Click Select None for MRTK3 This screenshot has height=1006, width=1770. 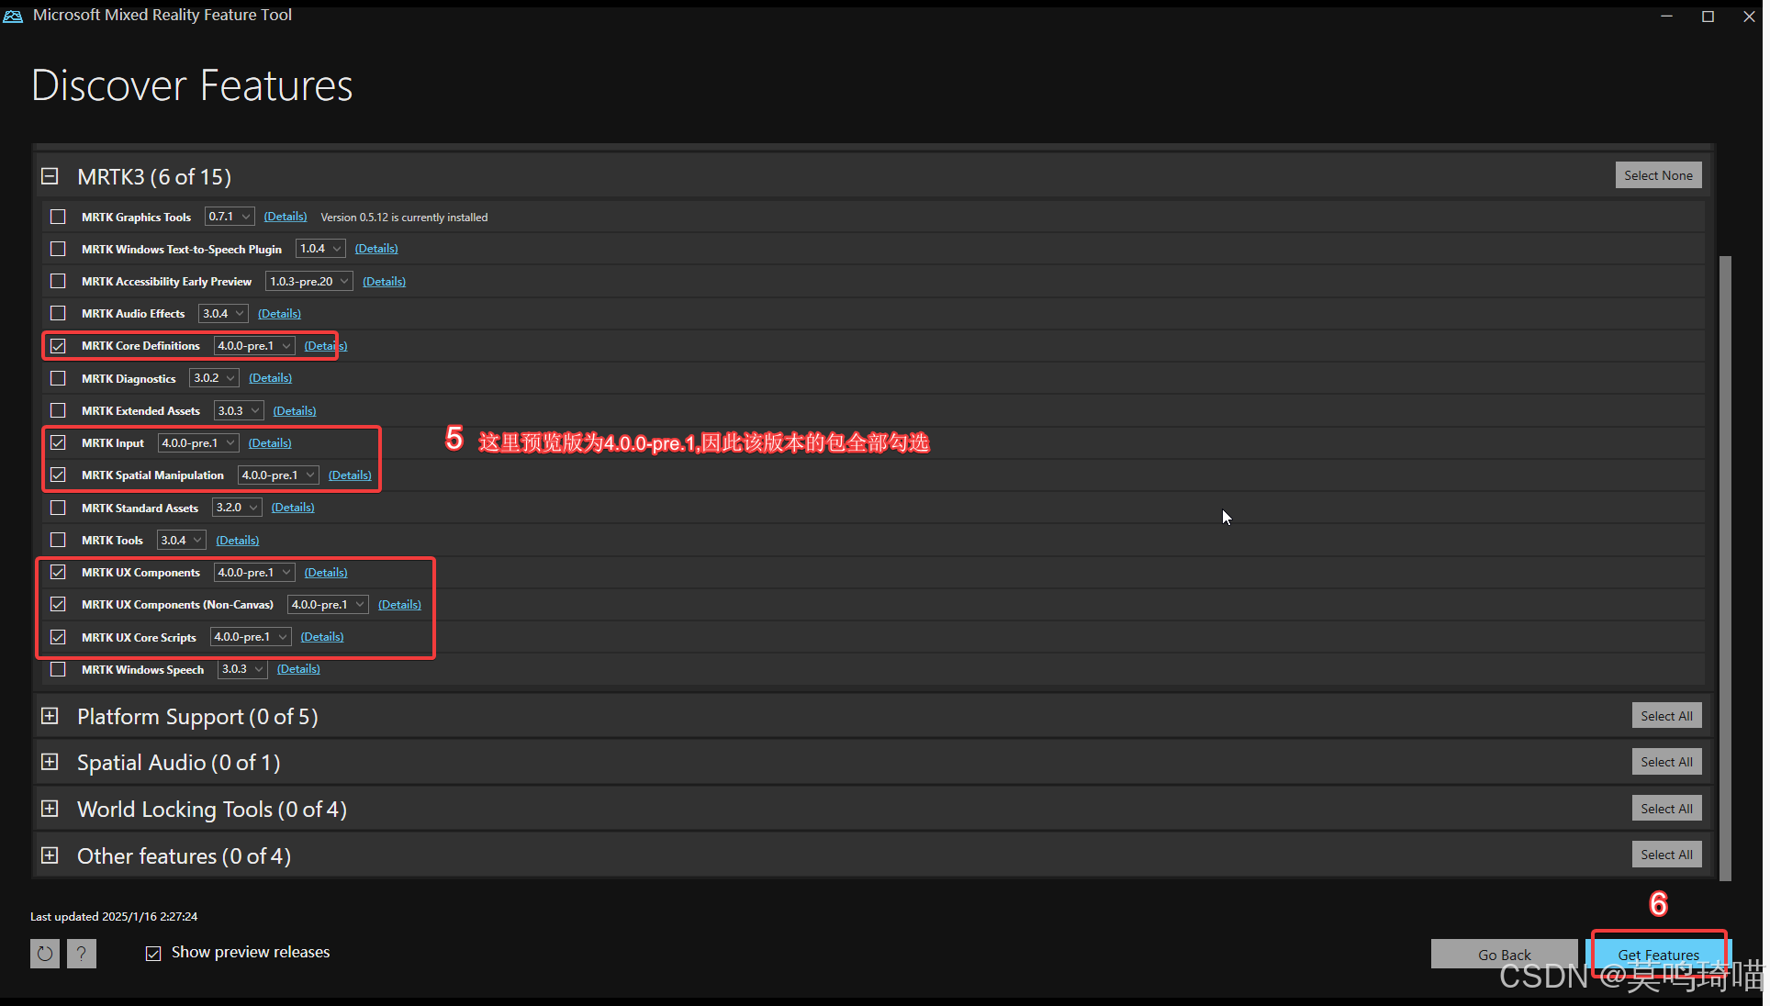pyautogui.click(x=1657, y=175)
